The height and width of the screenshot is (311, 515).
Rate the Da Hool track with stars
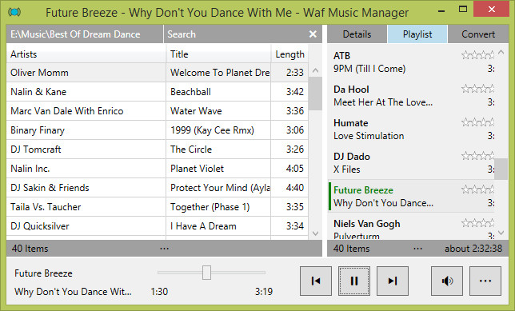pyautogui.click(x=478, y=89)
